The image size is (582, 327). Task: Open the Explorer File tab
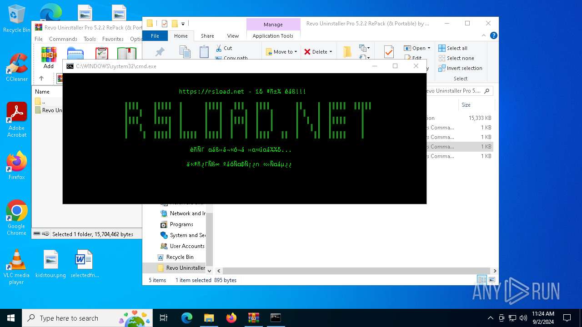click(x=155, y=36)
